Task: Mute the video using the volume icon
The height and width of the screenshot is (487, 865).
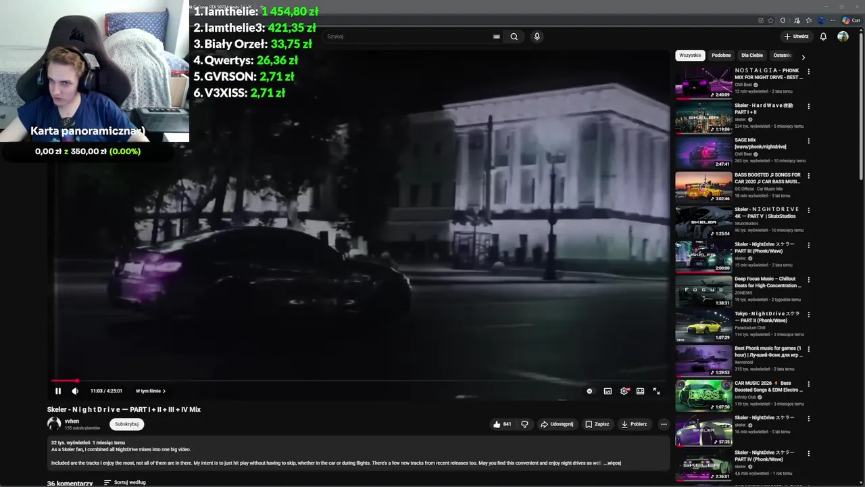Action: click(75, 391)
